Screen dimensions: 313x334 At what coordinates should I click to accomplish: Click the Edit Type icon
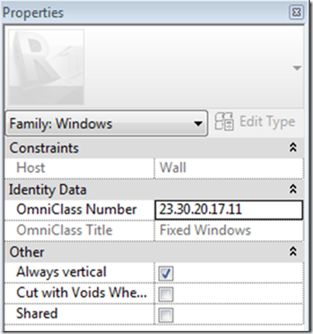[224, 121]
